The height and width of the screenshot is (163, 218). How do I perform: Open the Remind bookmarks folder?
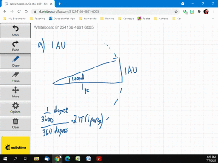(107, 19)
